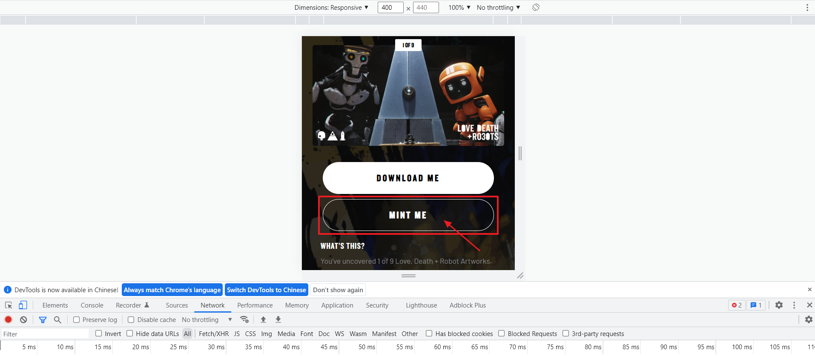Click the viewport height field showing 440

click(x=426, y=7)
